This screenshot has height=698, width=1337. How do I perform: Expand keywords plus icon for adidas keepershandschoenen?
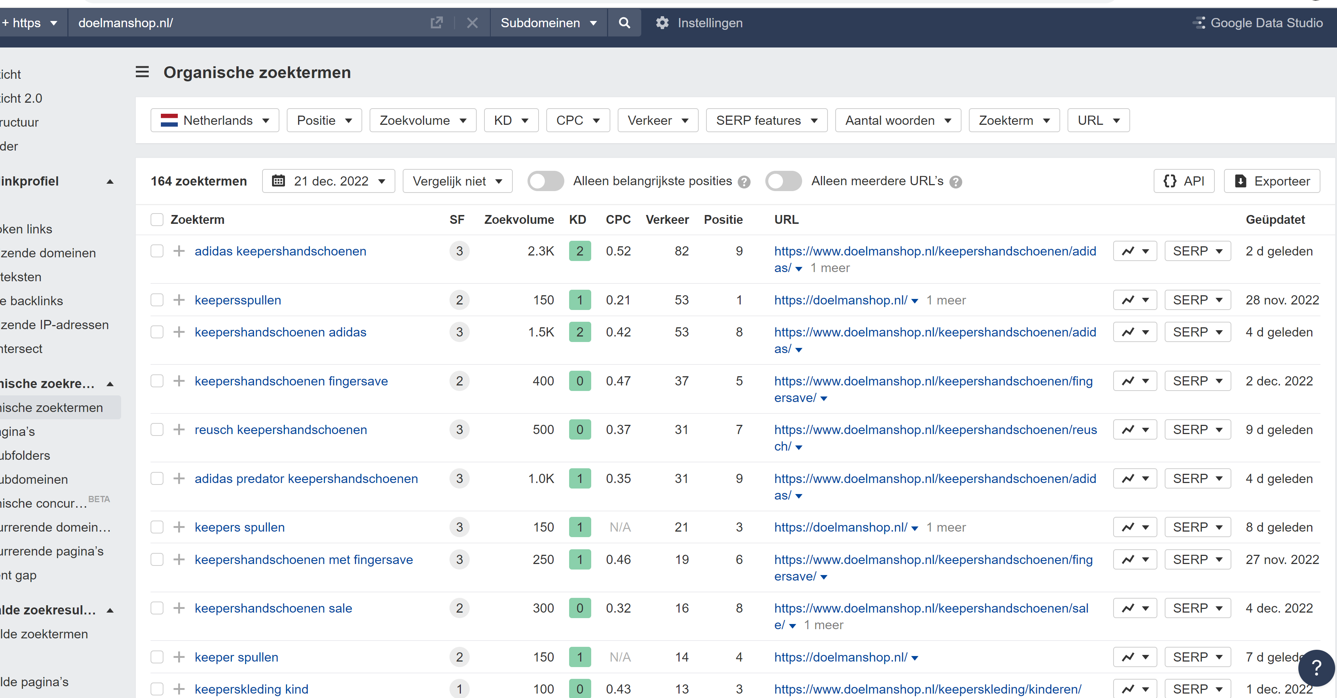point(179,251)
